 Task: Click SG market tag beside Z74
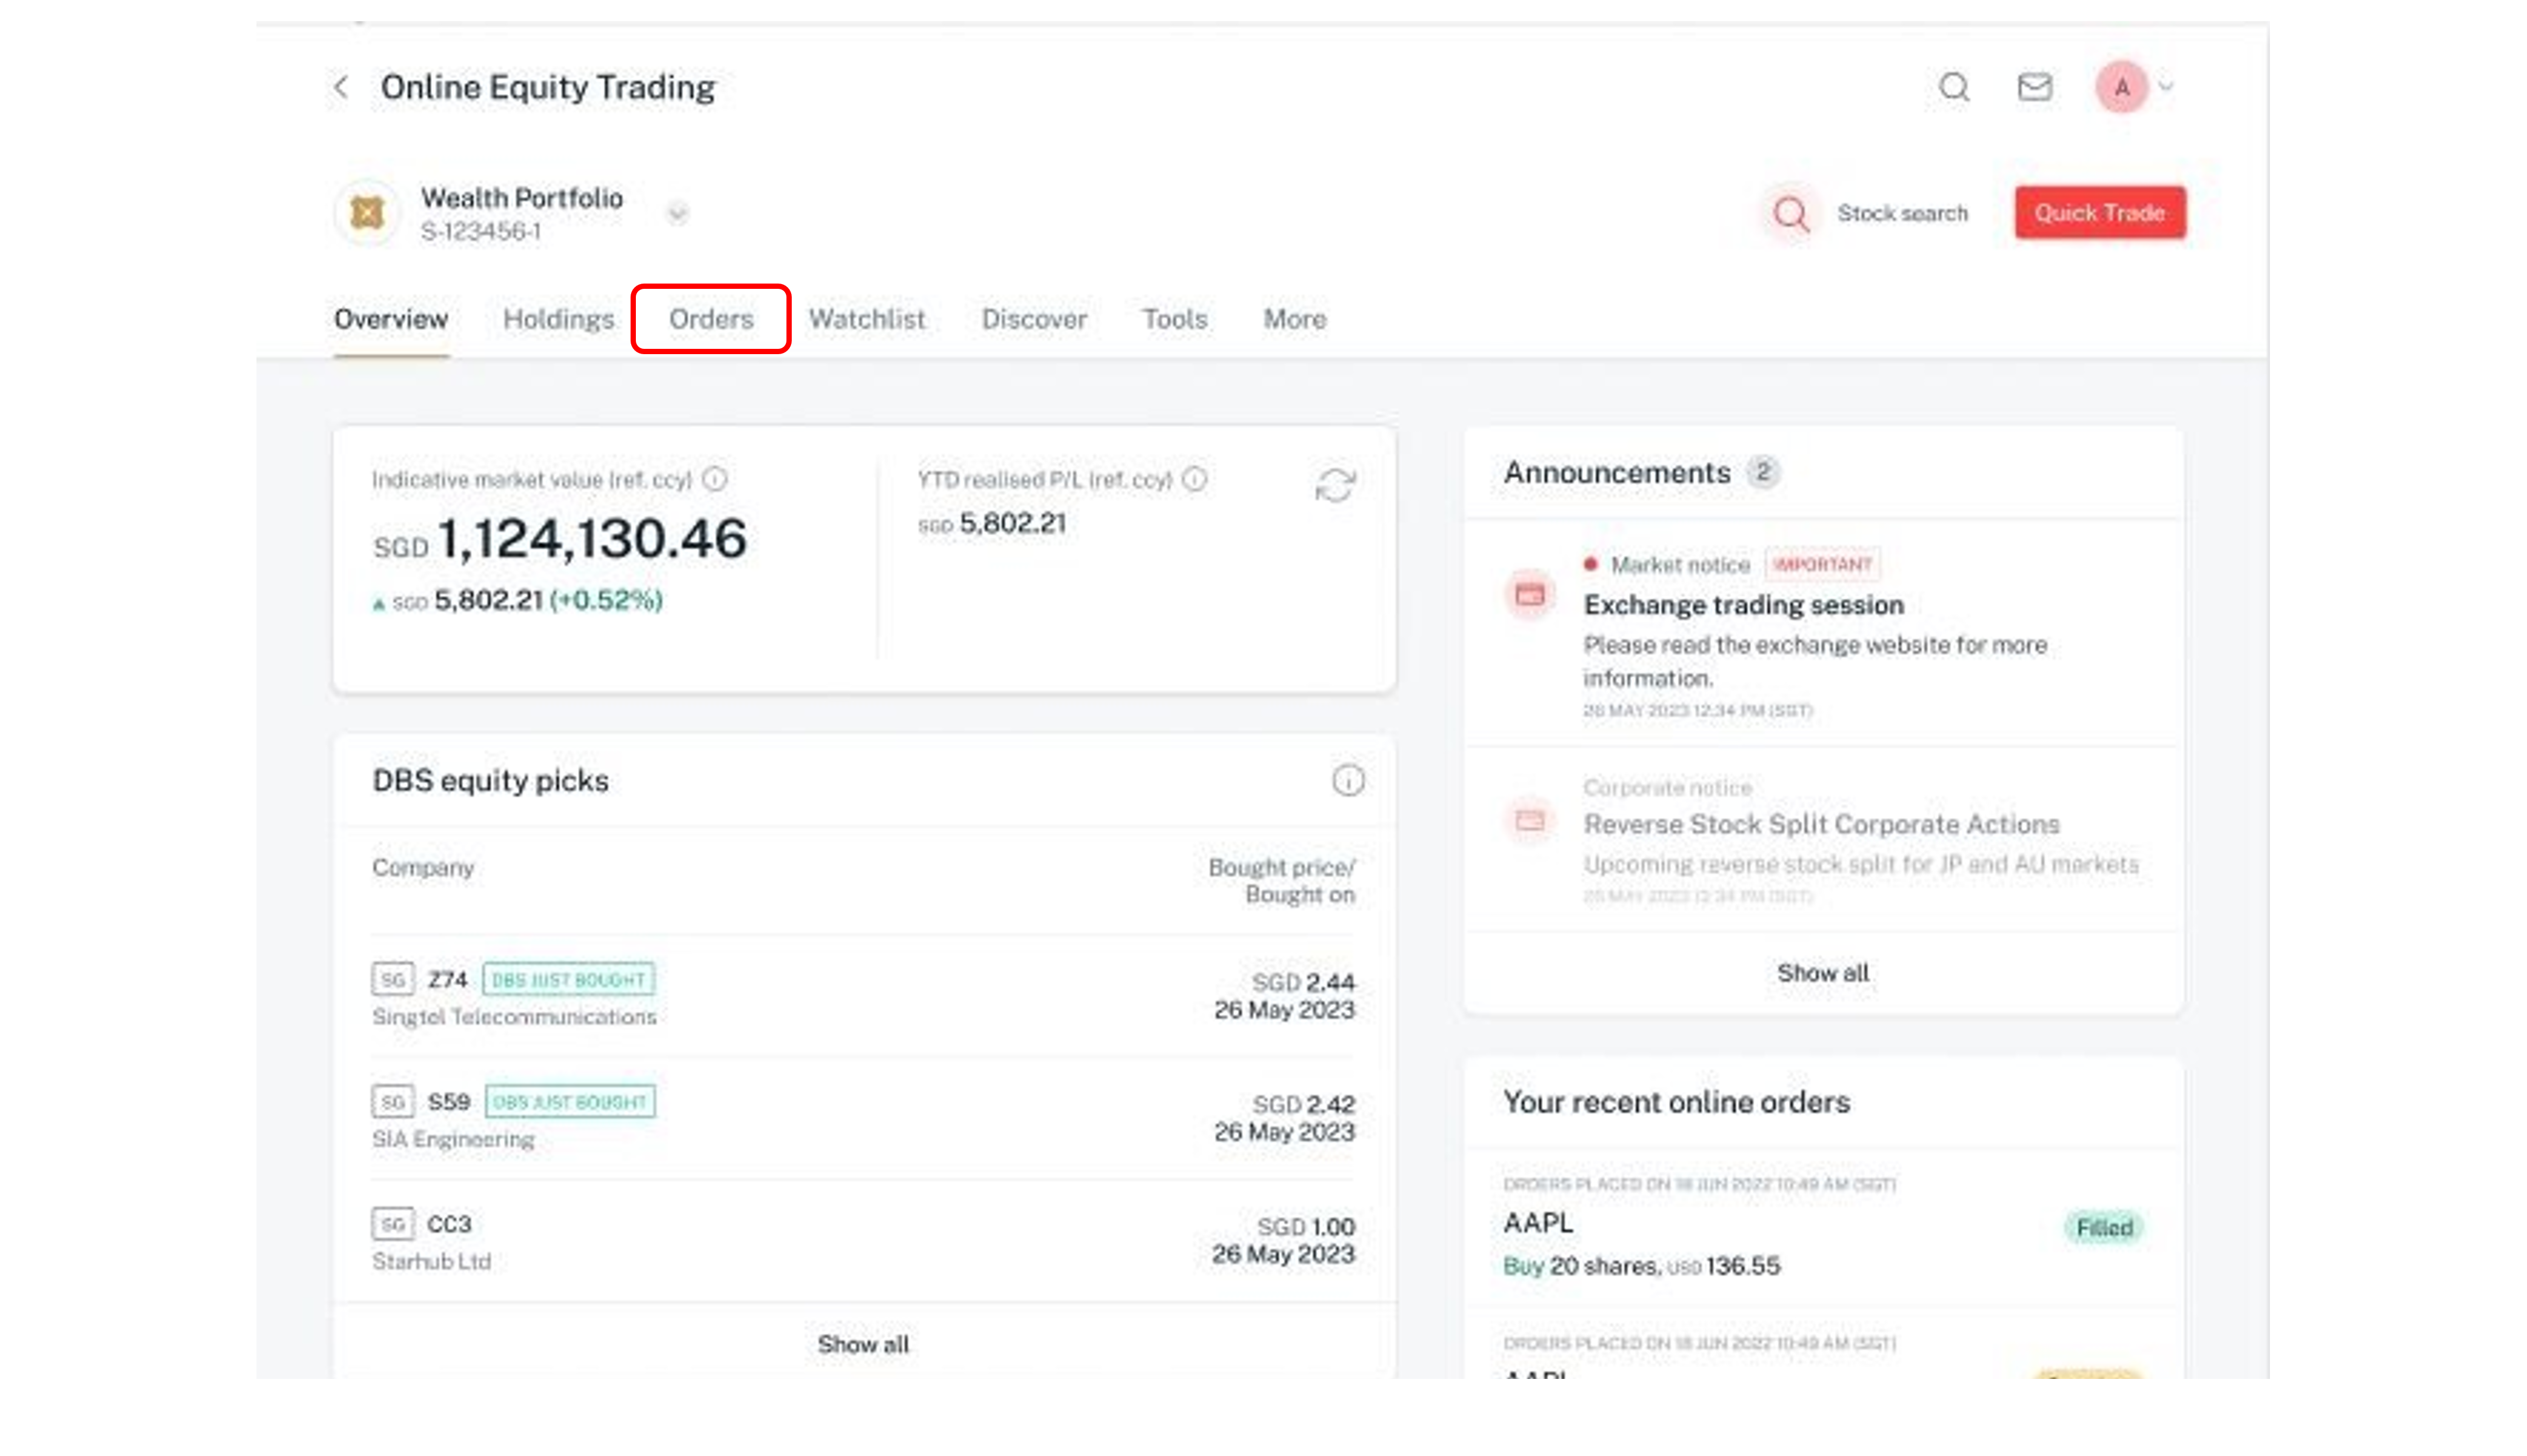pos(393,979)
